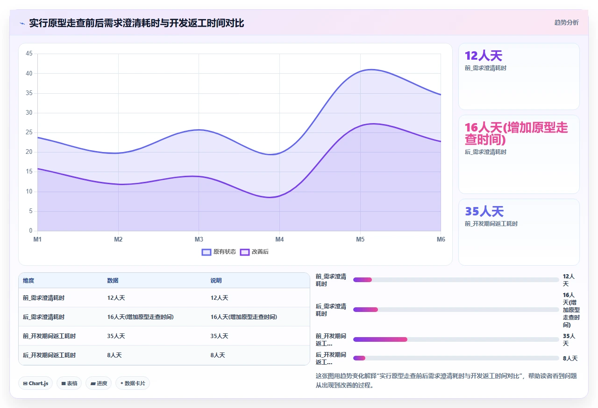Viewport: 598px width, 408px height.
Task: Click the 进度 tag chip
Action: tap(99, 383)
